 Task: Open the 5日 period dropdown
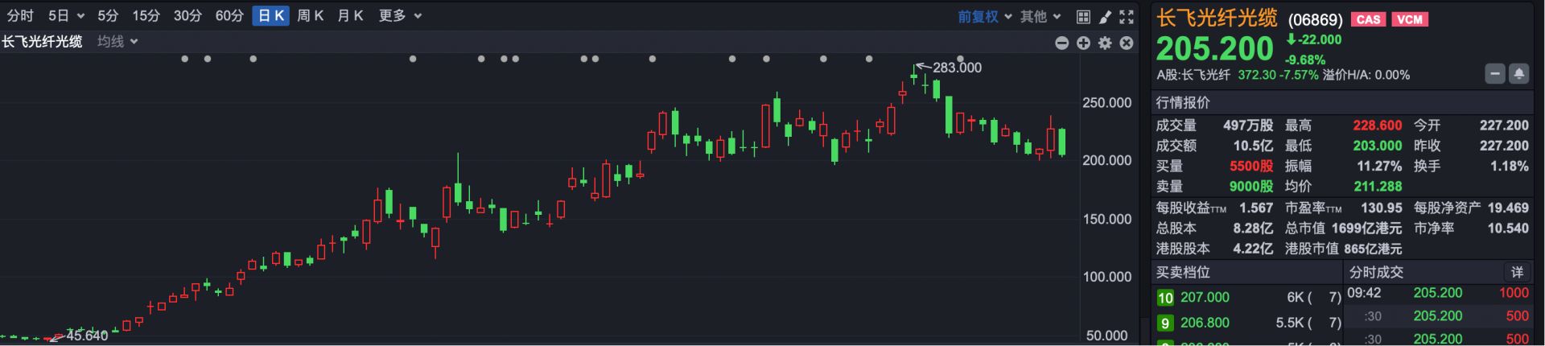coord(66,16)
